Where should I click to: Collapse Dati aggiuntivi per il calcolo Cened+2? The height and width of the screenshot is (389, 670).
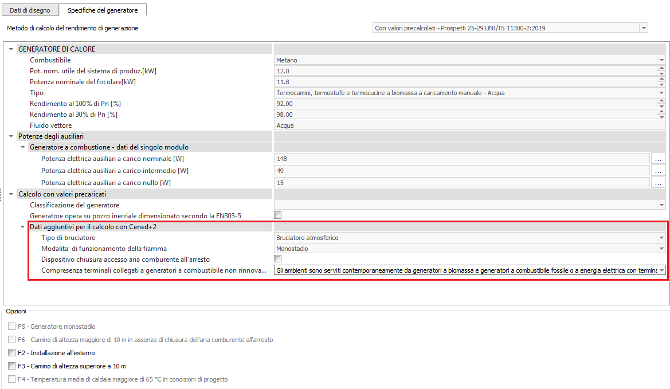click(x=22, y=227)
